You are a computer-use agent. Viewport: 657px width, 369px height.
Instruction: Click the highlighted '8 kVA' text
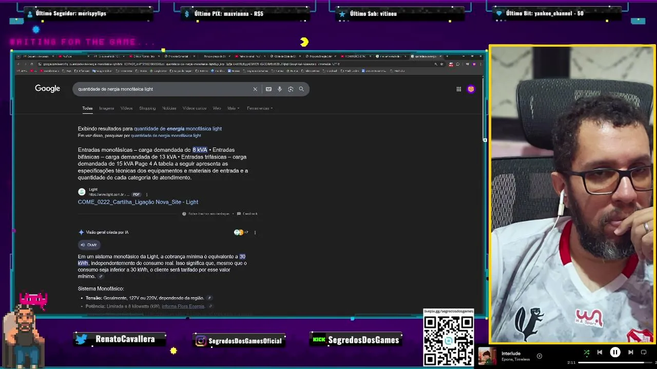[200, 150]
